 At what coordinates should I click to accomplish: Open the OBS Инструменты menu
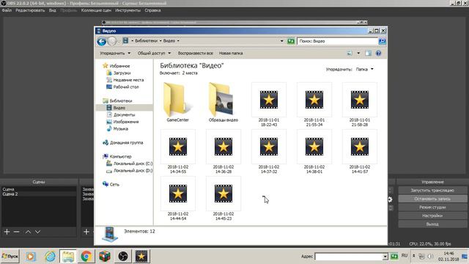coord(128,10)
